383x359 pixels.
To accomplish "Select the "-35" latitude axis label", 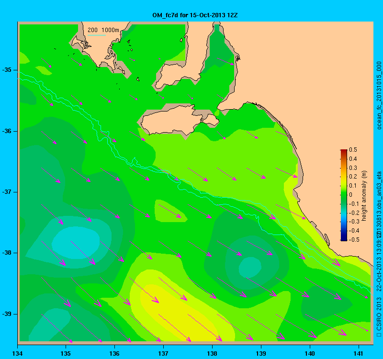I will coord(7,70).
